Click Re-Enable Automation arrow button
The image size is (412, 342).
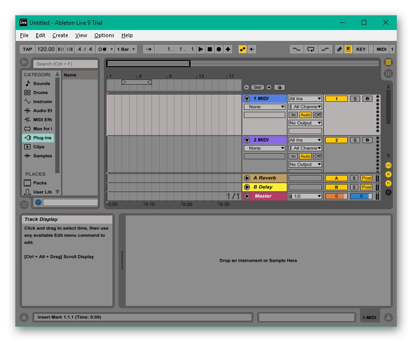251,49
